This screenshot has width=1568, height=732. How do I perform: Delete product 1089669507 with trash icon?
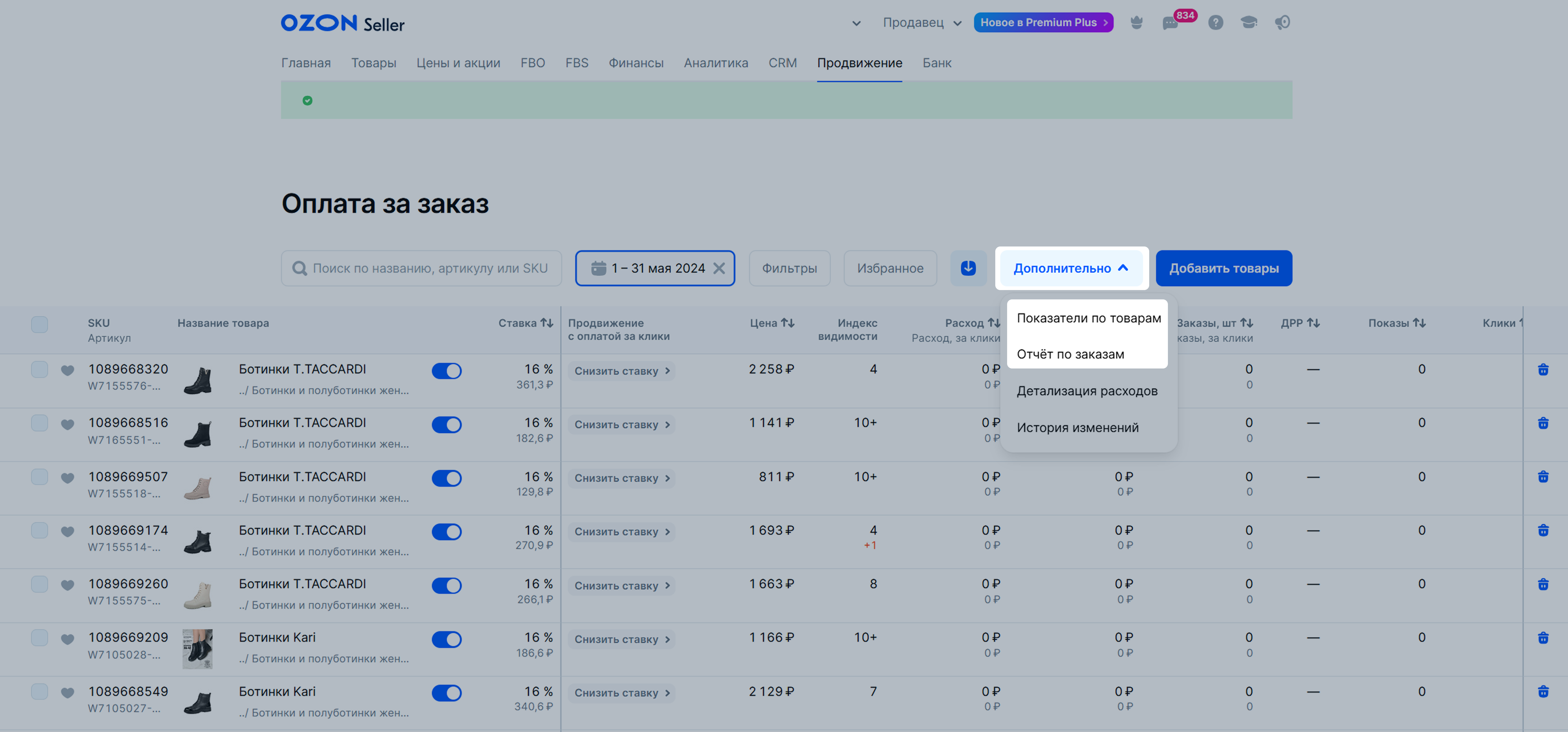click(1543, 477)
